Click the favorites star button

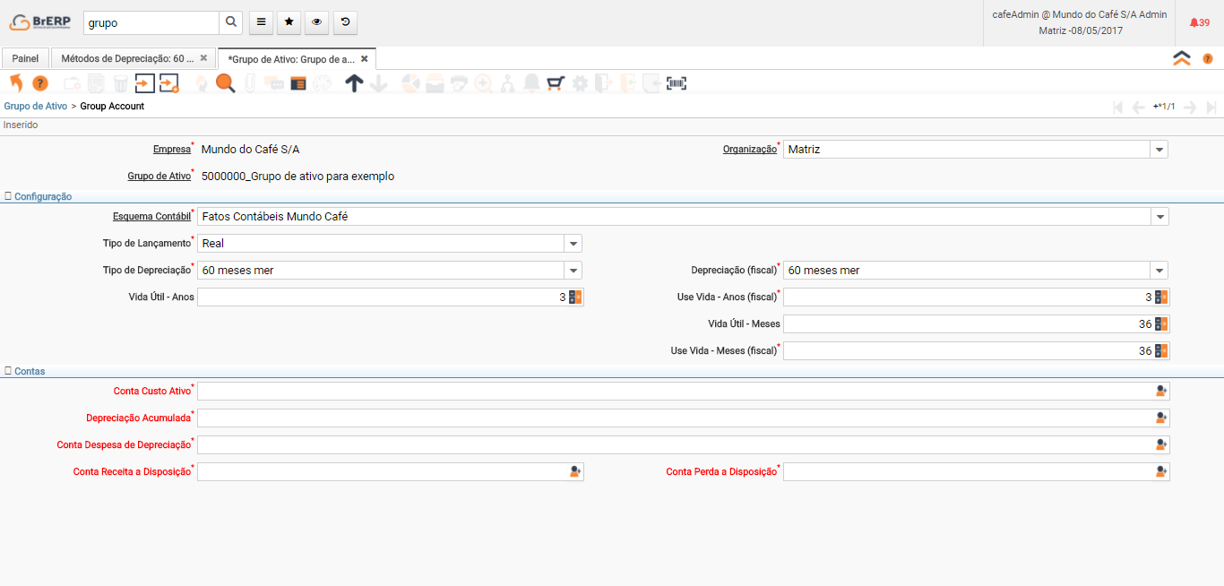click(287, 22)
